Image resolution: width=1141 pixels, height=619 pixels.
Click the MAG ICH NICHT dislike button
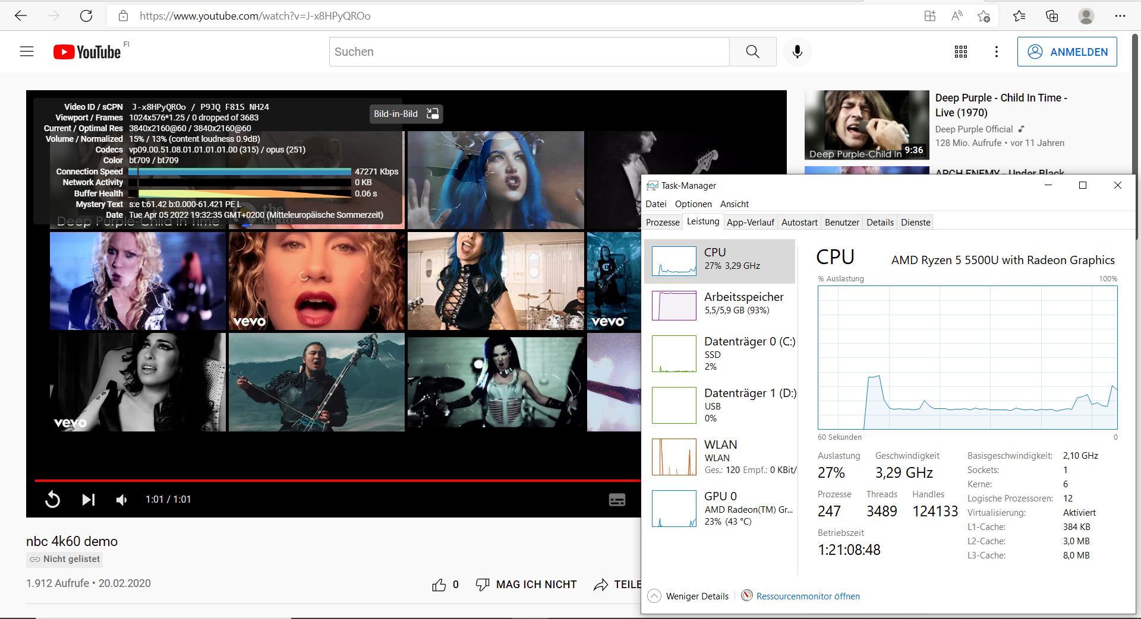(x=526, y=585)
